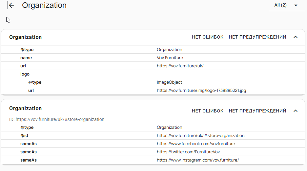Click the Organization page heading
307x171 pixels.
point(44,5)
